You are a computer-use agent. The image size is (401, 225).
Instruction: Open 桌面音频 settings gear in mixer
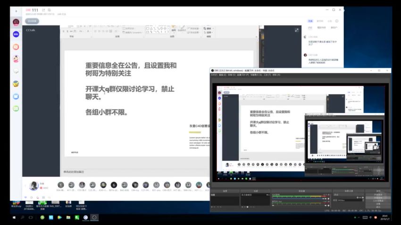(329, 199)
